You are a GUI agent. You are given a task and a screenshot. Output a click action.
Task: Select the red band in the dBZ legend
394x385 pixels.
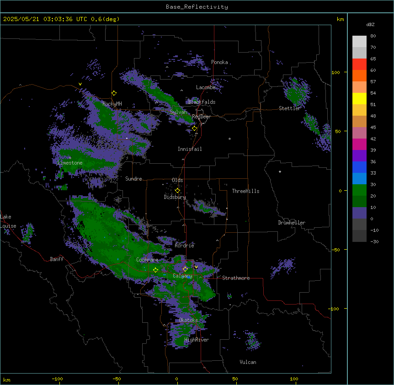coord(359,64)
